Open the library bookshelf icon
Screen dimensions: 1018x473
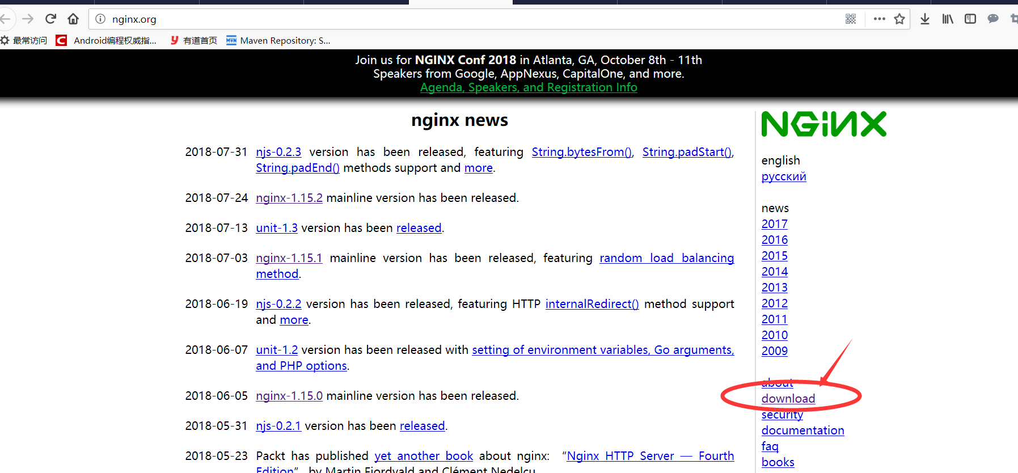click(x=948, y=19)
